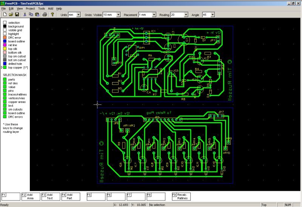Click the drilled hole color swatch
This screenshot has width=302, height=207.
click(x=5, y=64)
